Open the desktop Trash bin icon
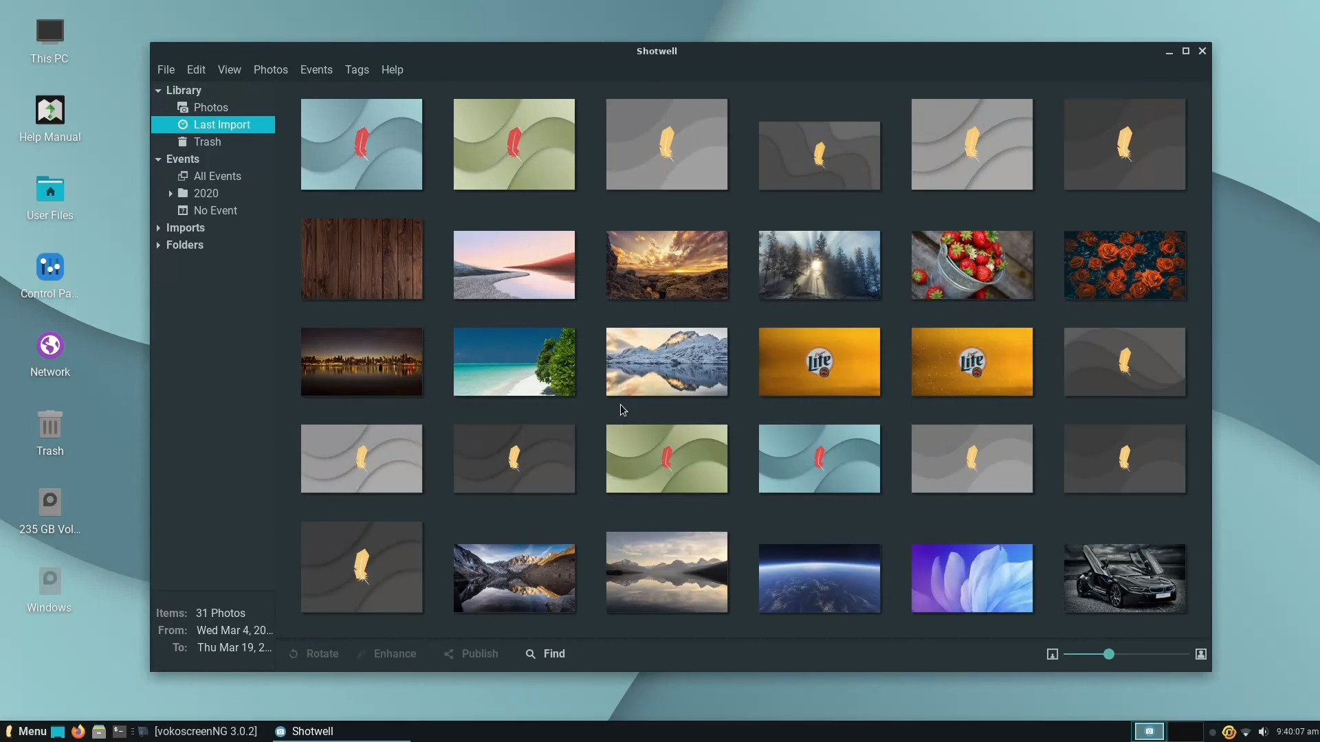Image resolution: width=1320 pixels, height=742 pixels. tap(49, 433)
